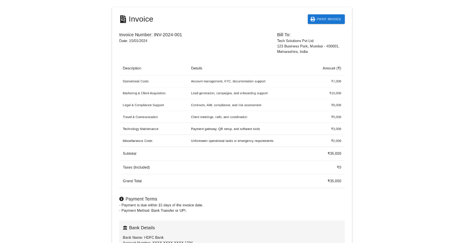Click the Payment Terms info icon
Viewport: 464px width, 243px height.
(121, 199)
